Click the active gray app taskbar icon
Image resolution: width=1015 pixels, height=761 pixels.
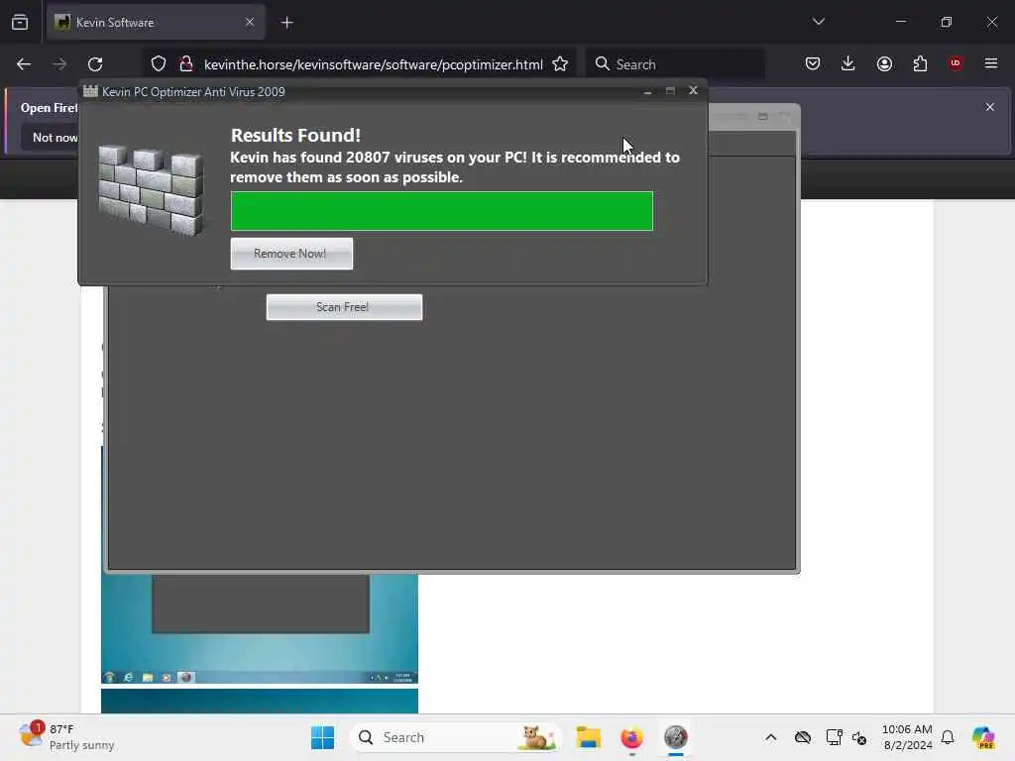click(675, 737)
